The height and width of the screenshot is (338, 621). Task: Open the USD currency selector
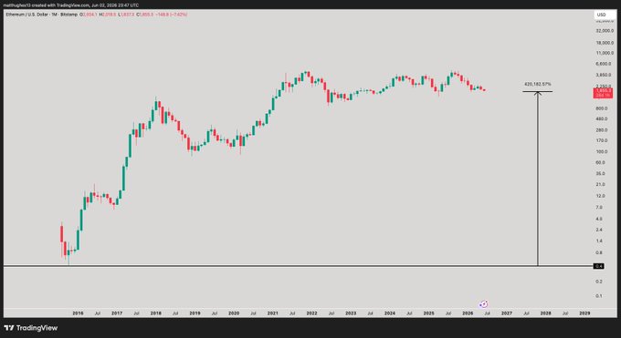coord(601,15)
